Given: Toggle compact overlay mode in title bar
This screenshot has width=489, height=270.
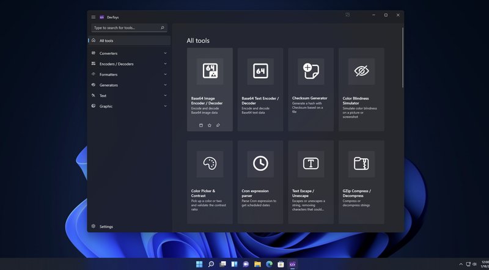Looking at the screenshot, I should click(x=347, y=15).
